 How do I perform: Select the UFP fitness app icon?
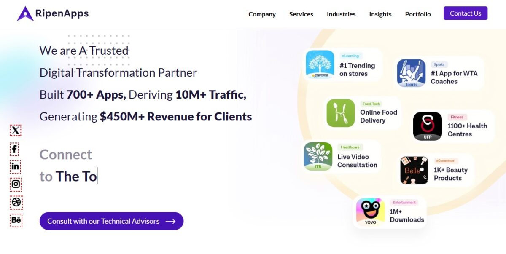point(427,126)
